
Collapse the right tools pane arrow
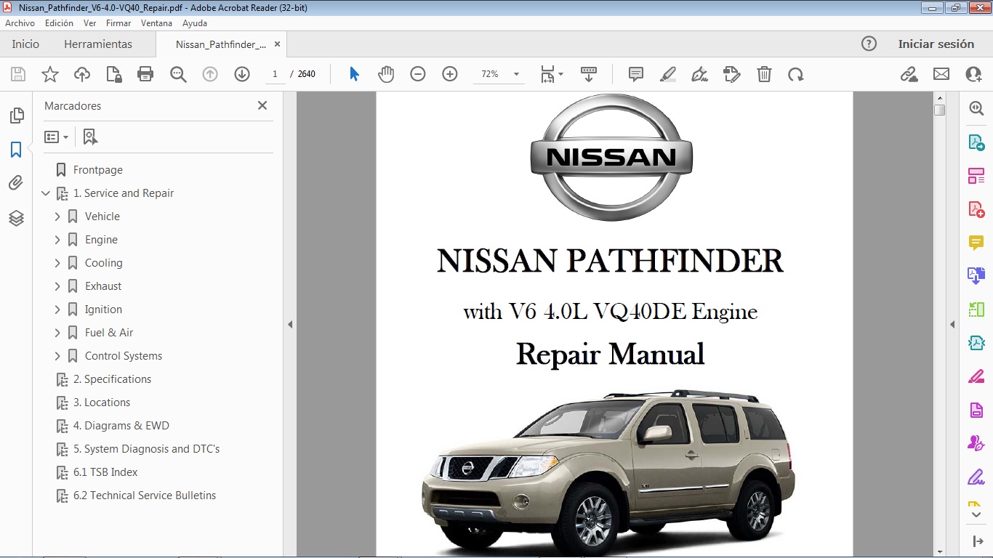(952, 325)
